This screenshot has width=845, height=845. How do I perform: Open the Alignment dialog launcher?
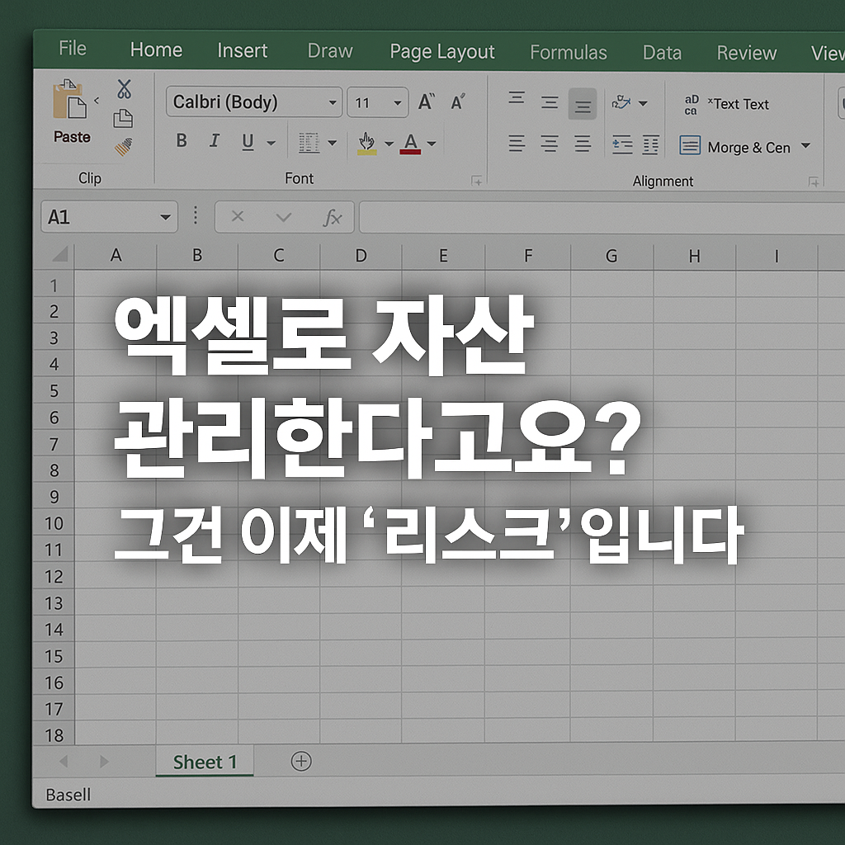click(814, 182)
